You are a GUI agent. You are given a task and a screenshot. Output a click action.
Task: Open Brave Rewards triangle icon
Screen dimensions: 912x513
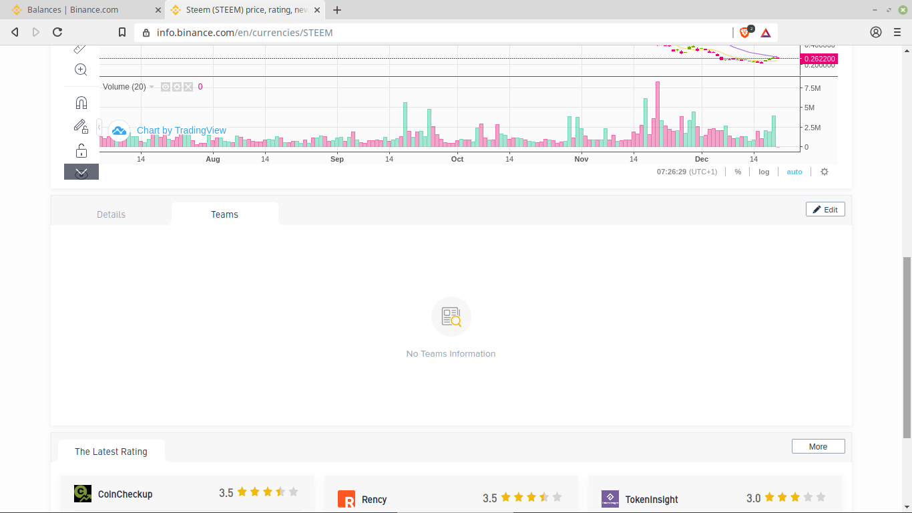click(x=766, y=32)
